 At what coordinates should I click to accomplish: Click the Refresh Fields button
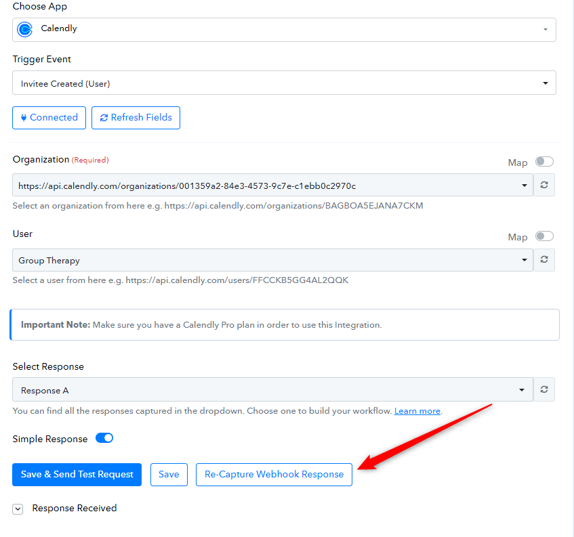point(136,118)
